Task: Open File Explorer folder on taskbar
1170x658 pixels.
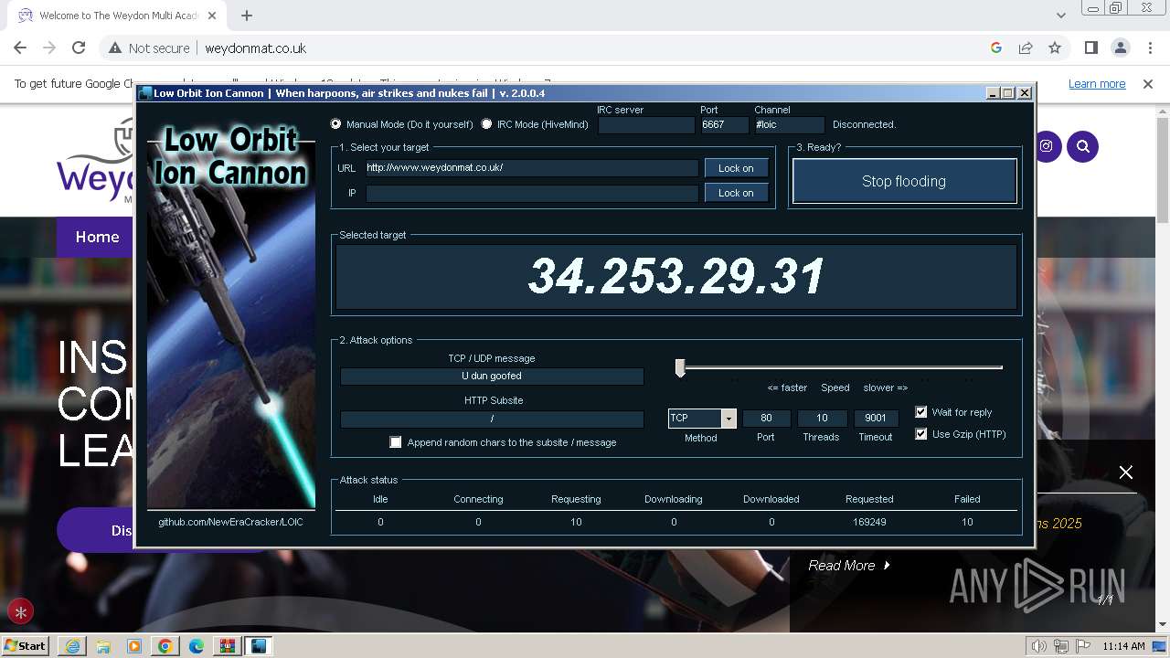Action: (x=103, y=646)
